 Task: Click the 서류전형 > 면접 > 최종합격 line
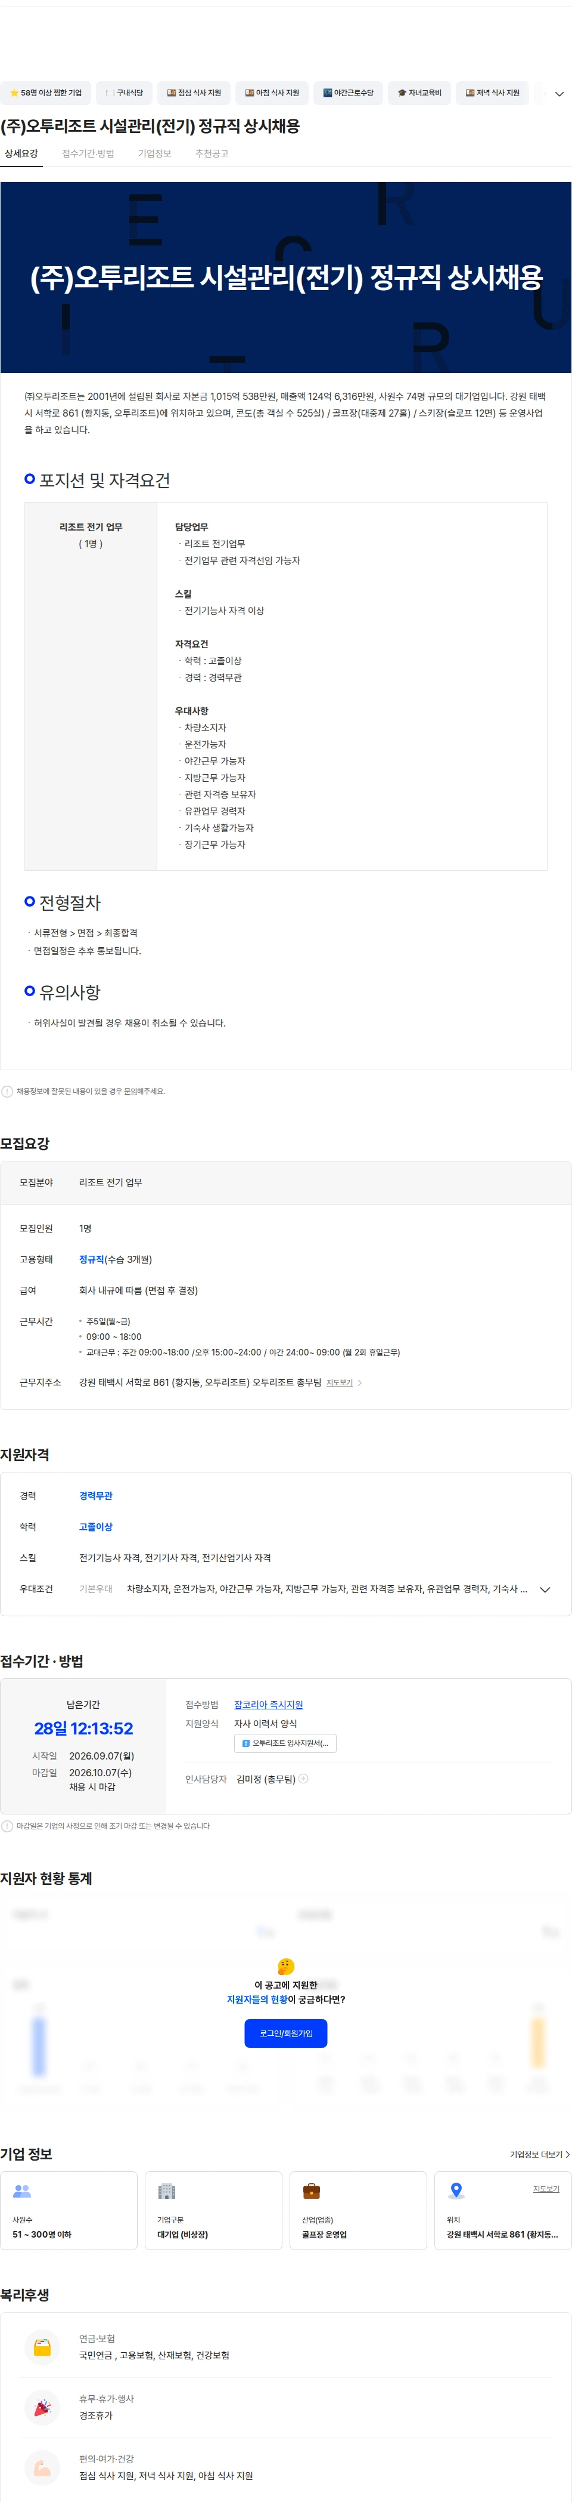click(x=85, y=932)
